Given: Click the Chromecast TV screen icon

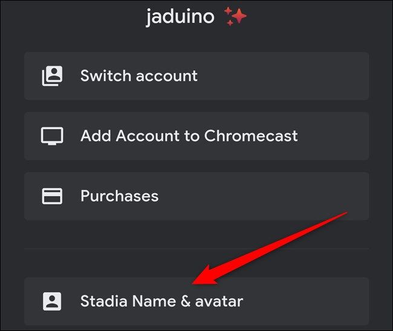Looking at the screenshot, I should tap(52, 136).
